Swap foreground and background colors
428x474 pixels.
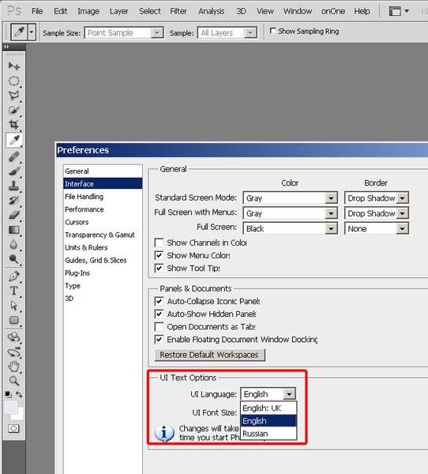pyautogui.click(x=19, y=394)
